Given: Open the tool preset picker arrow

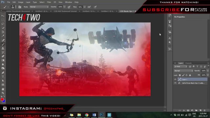Looking at the screenshot, I should 8,7.
